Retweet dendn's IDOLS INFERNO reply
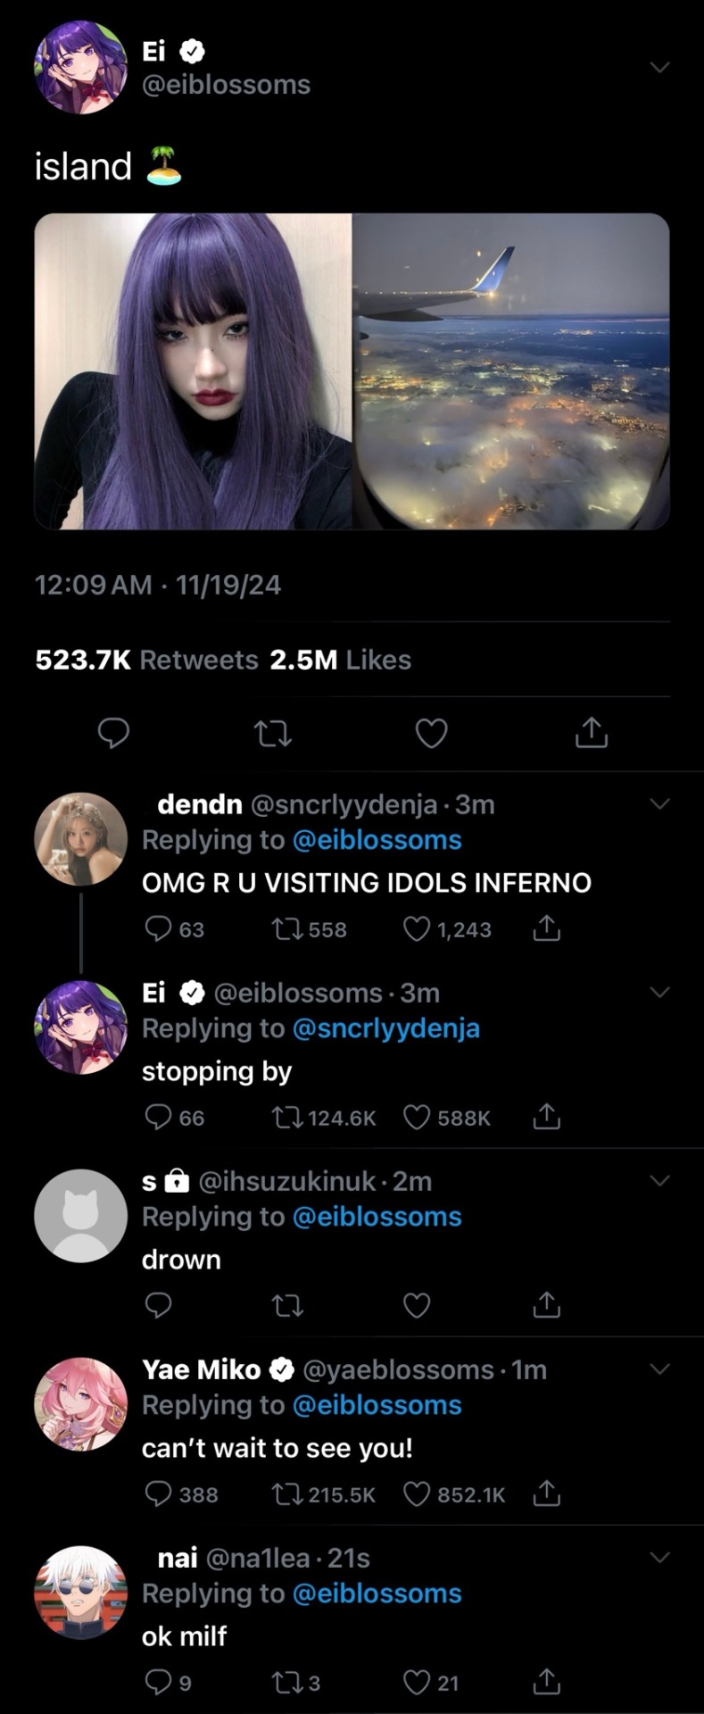Image resolution: width=704 pixels, height=1714 pixels. click(x=287, y=929)
